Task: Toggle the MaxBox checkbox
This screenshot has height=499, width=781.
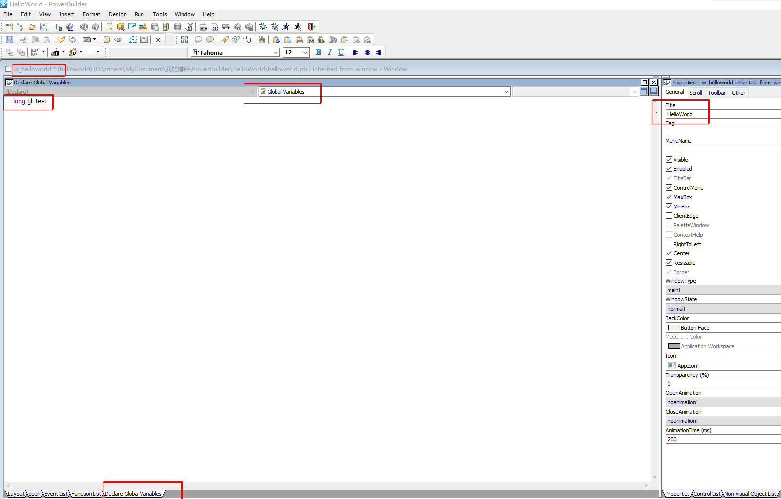Action: pyautogui.click(x=669, y=197)
